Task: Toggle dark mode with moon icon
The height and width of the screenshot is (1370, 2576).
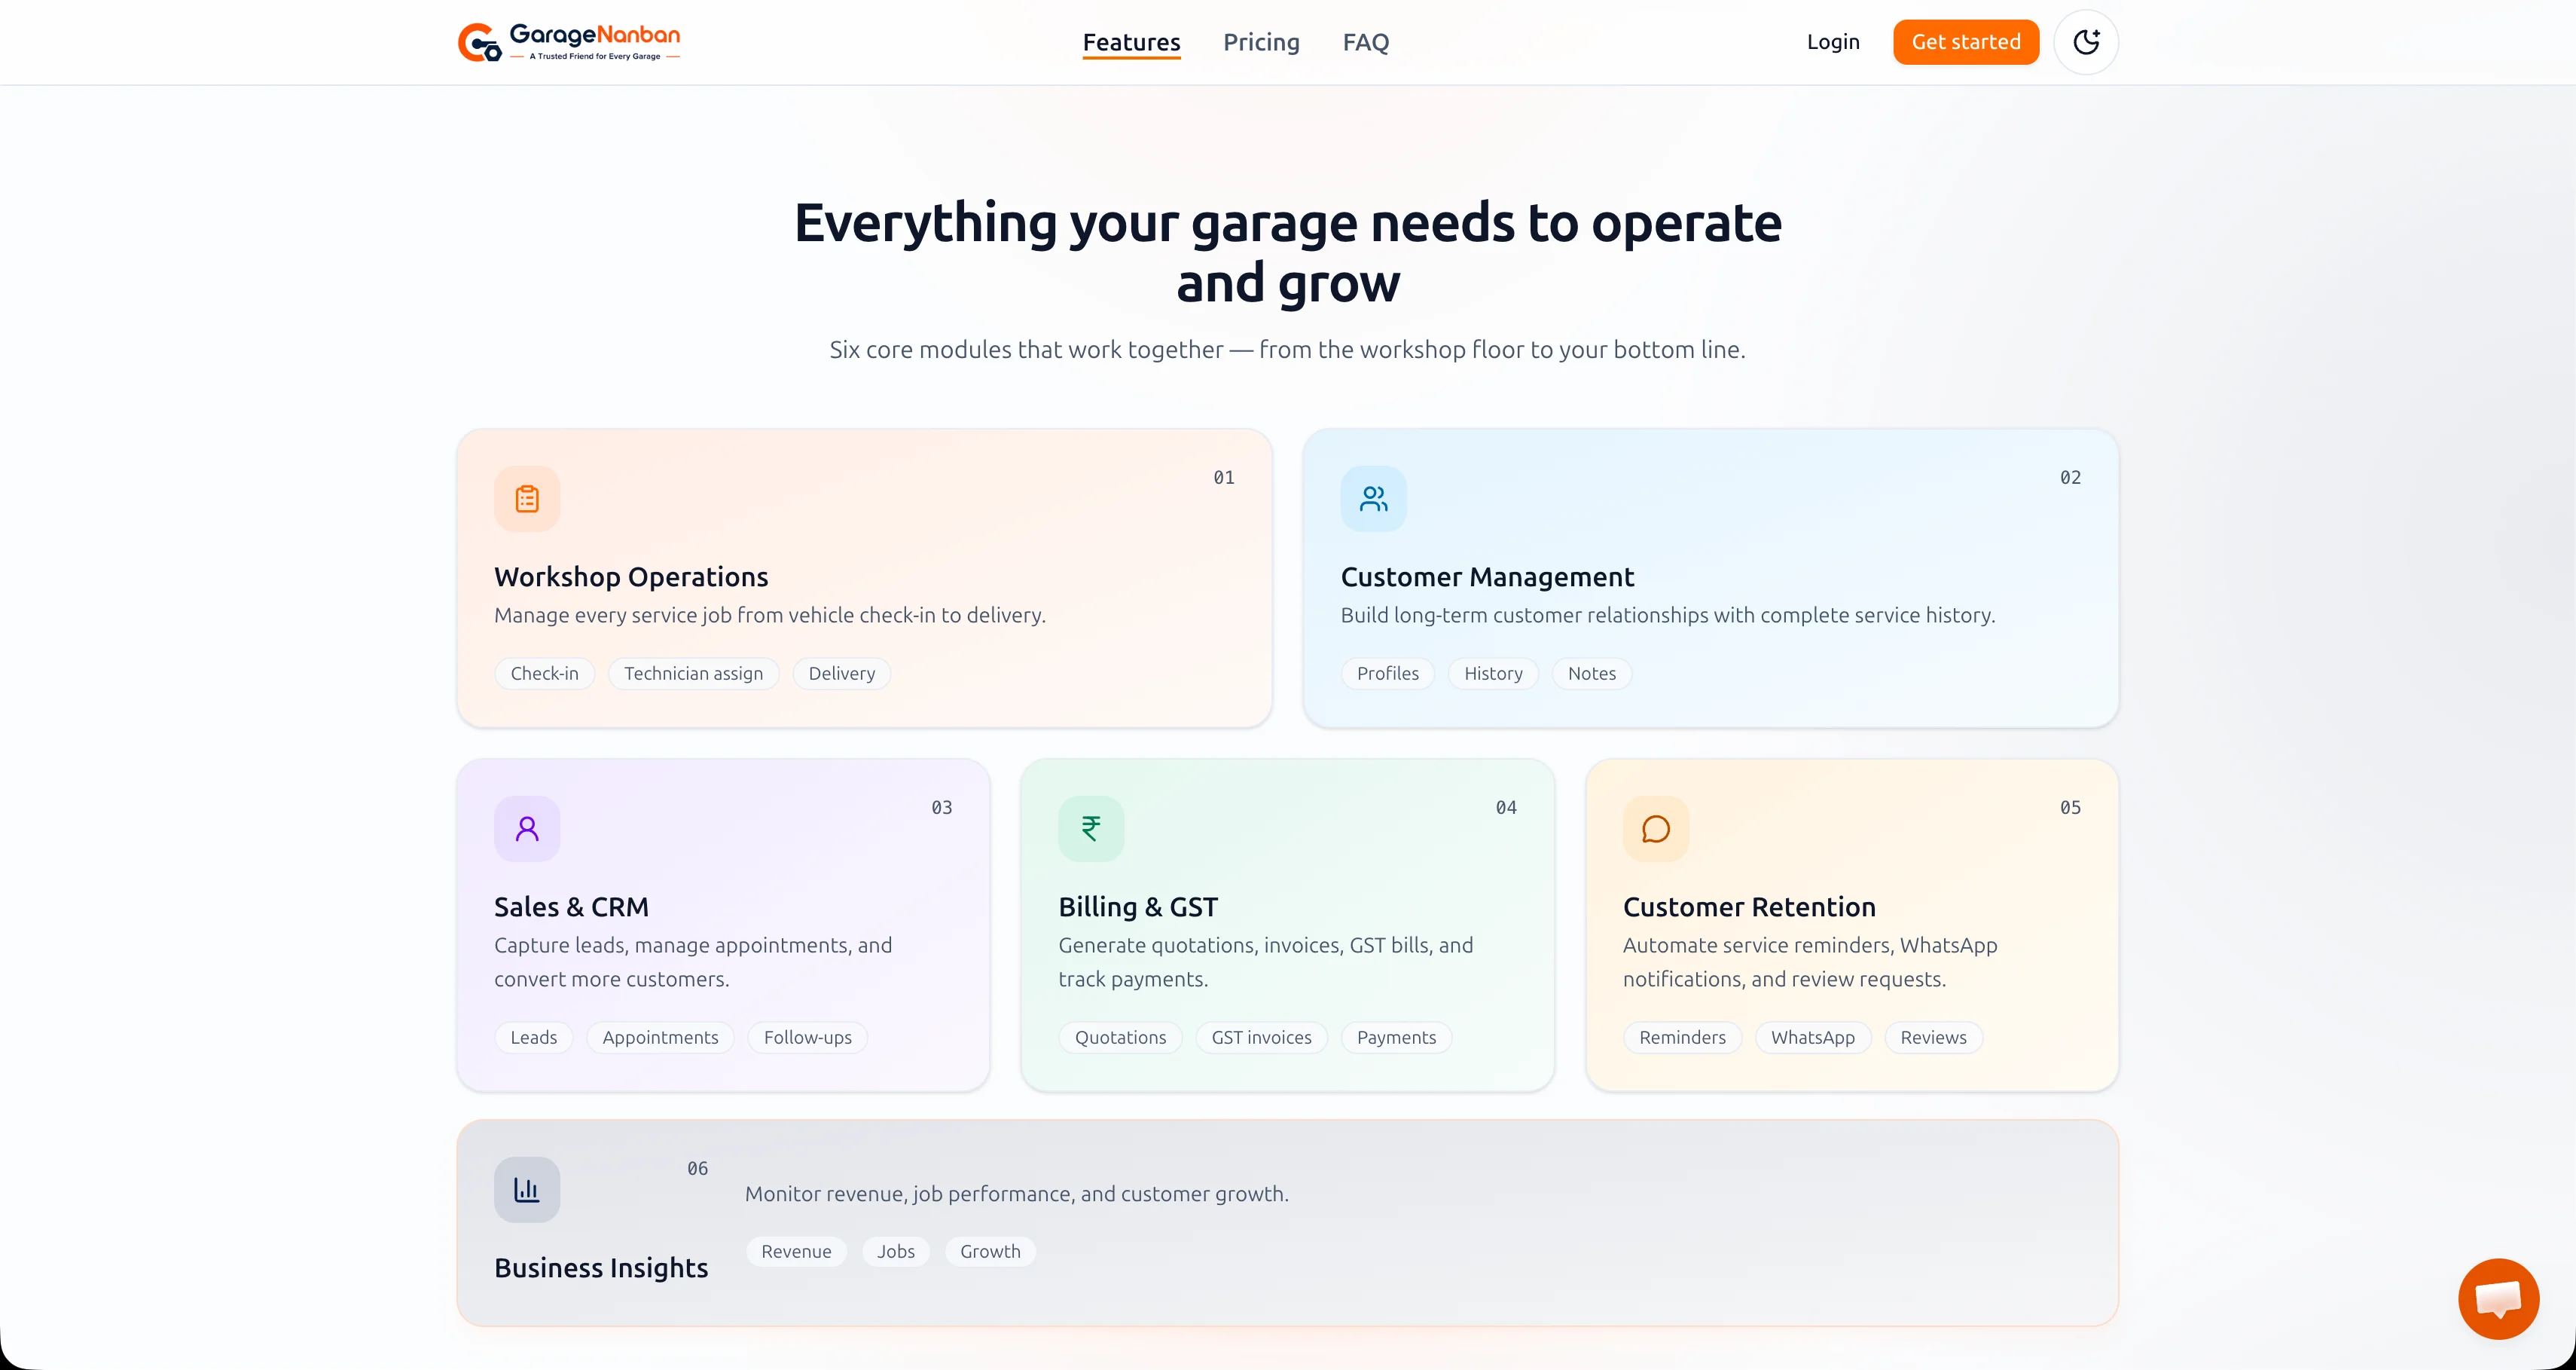Action: tap(2086, 42)
